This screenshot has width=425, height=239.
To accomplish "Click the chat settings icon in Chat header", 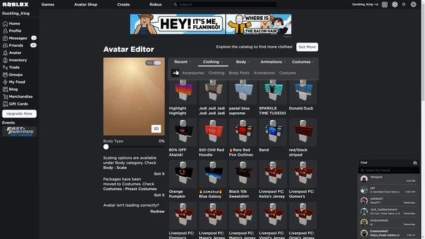I will pos(414,163).
